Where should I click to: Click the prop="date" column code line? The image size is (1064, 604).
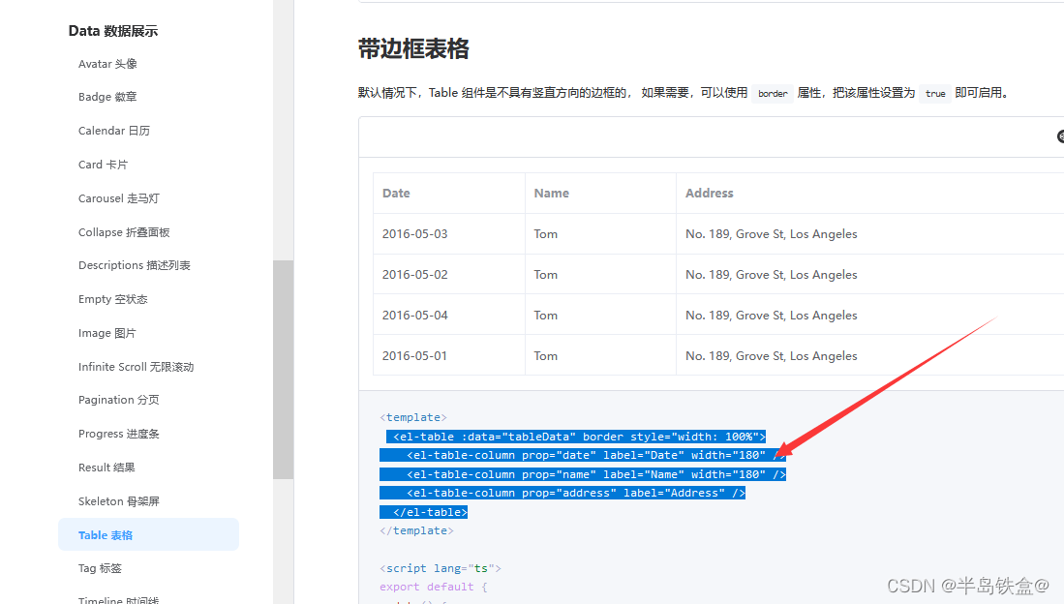(582, 455)
